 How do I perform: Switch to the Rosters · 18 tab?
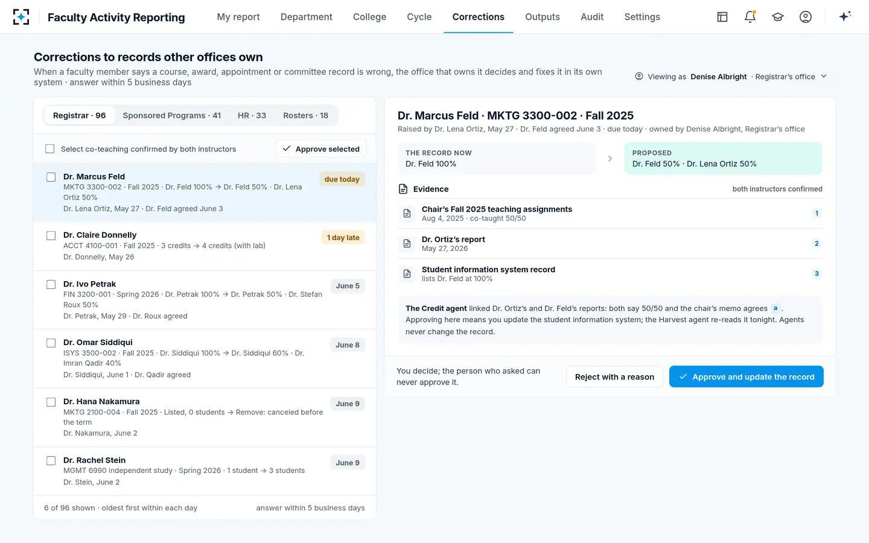(306, 115)
